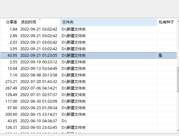Screen dimensions: 179x136
Task: Select the highlighted row with ratio 43.95
Action: [x=88, y=56]
